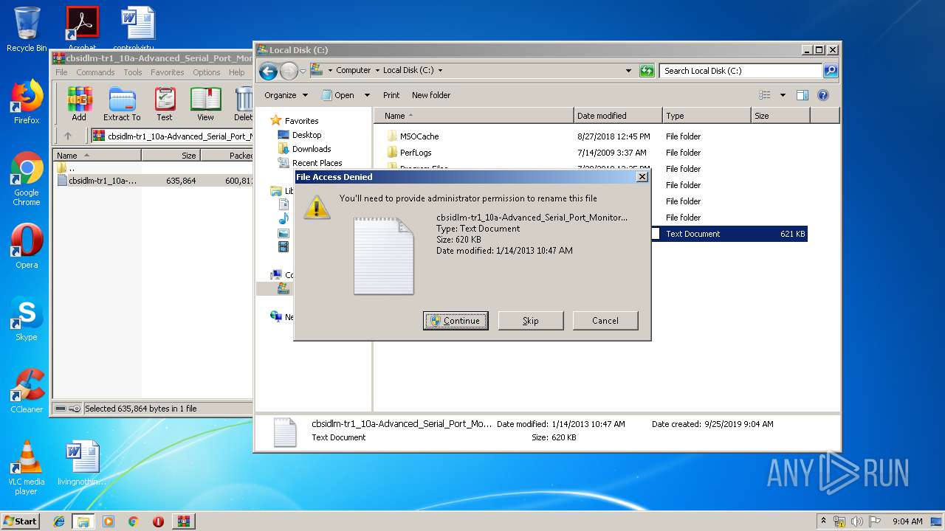Expand the Computer breadcrumb dropdown

[x=377, y=71]
